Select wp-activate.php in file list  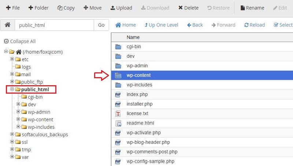144,133
